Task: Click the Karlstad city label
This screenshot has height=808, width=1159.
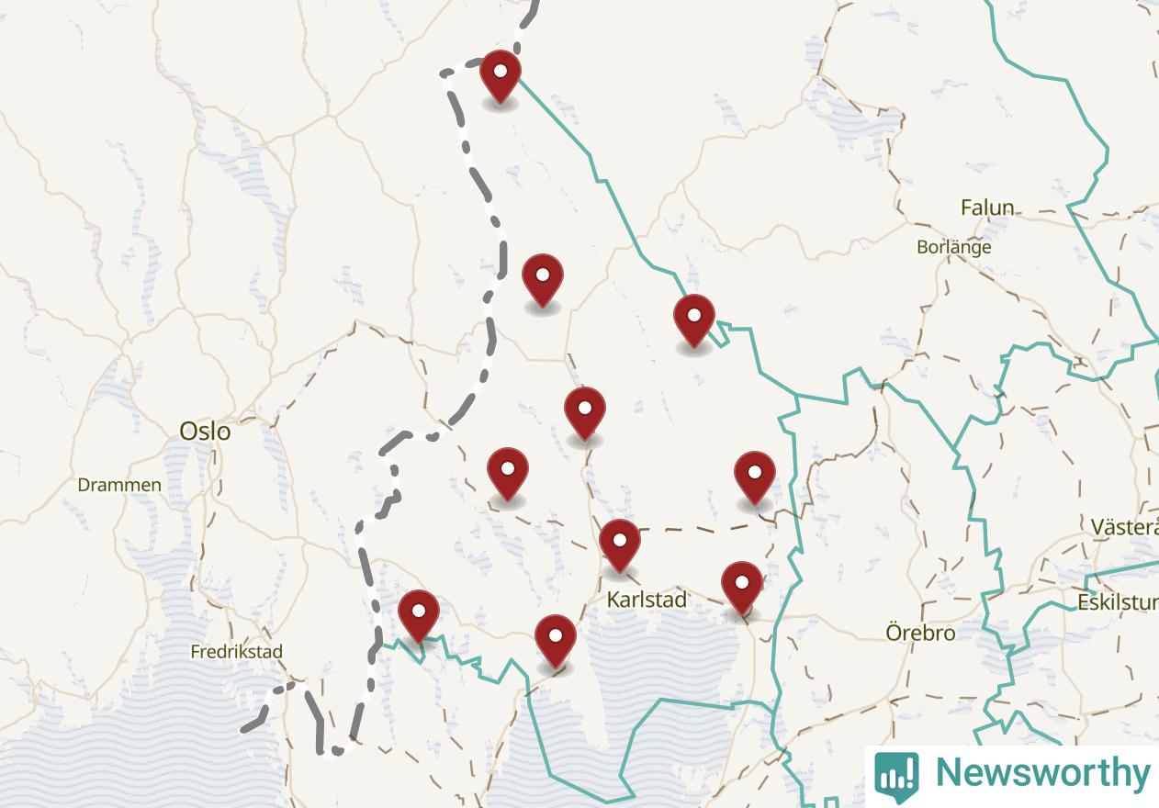Action: click(x=647, y=600)
